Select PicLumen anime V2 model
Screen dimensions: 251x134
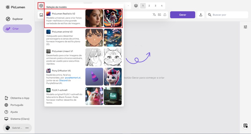[83, 38]
